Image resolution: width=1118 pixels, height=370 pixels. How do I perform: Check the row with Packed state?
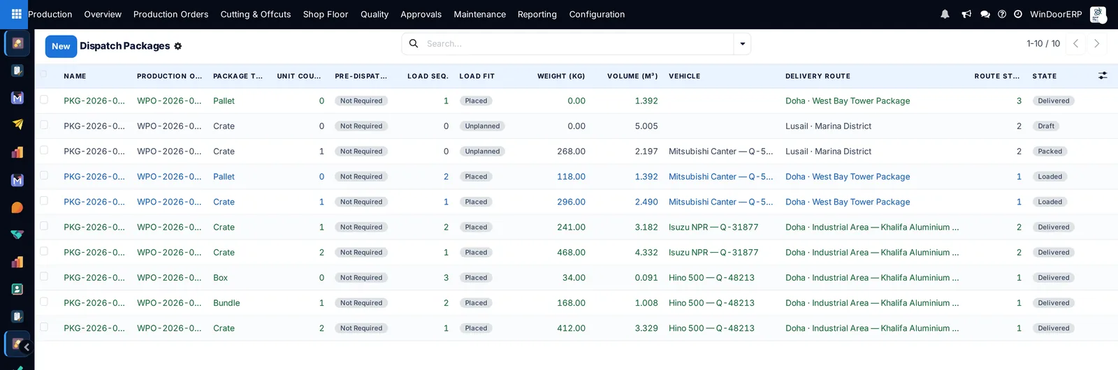tap(44, 150)
